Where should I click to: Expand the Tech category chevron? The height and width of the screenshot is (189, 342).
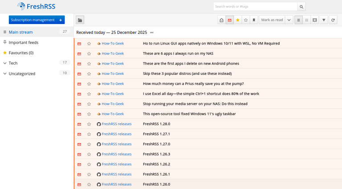click(x=5, y=63)
